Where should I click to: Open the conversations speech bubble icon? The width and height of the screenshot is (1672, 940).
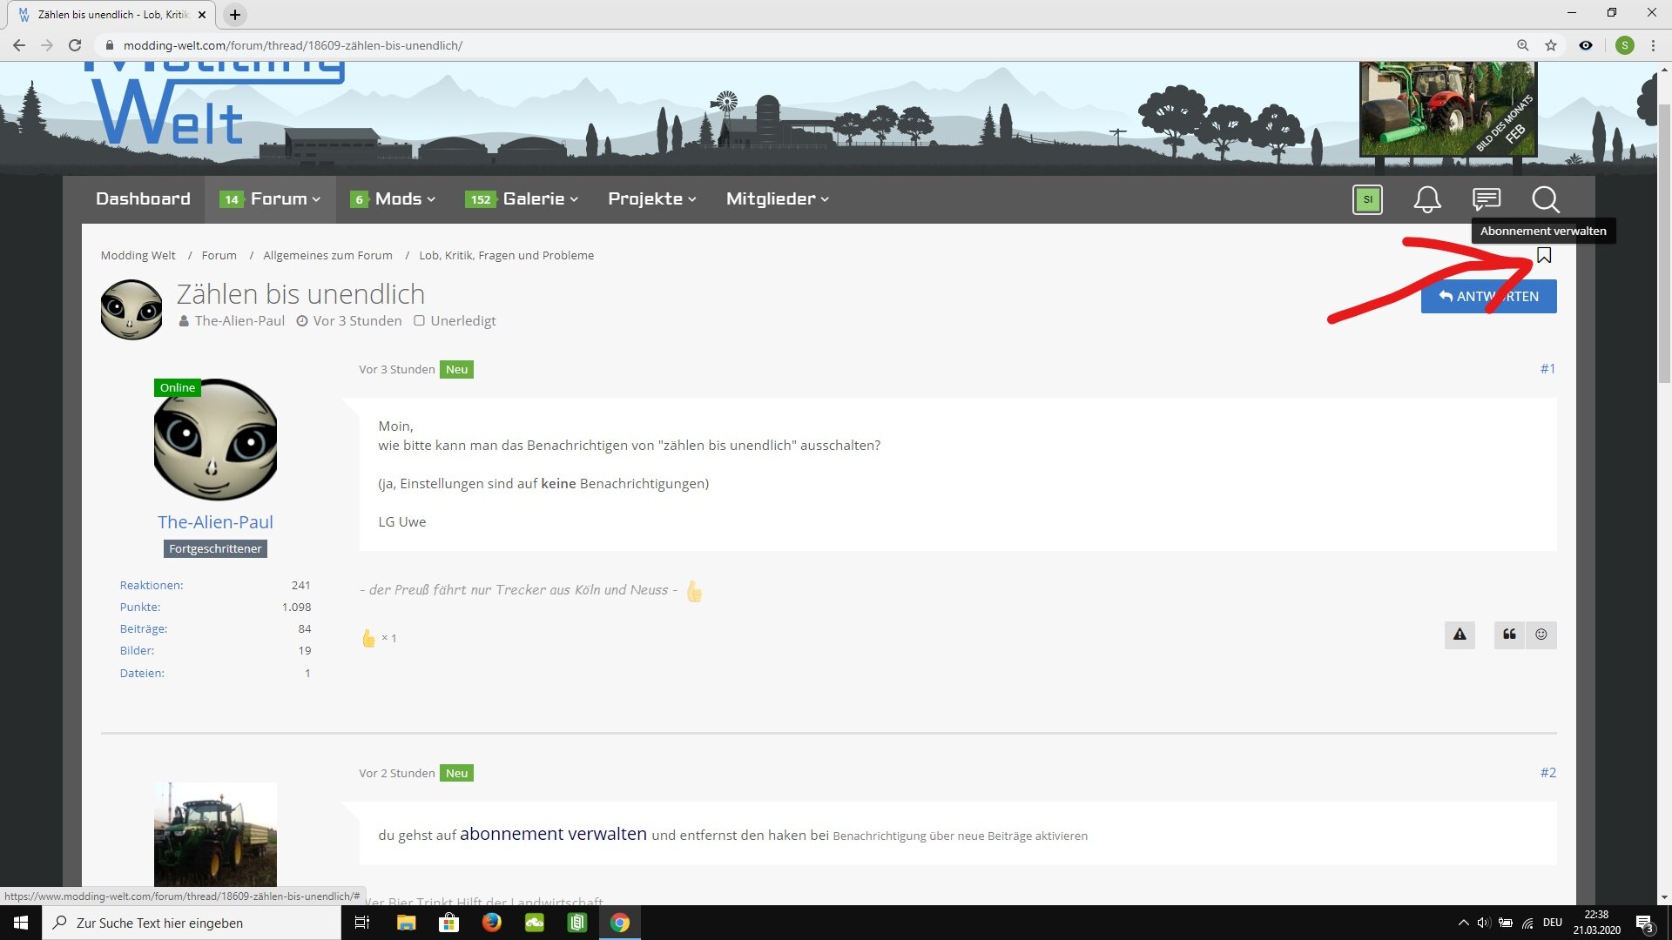coord(1487,199)
